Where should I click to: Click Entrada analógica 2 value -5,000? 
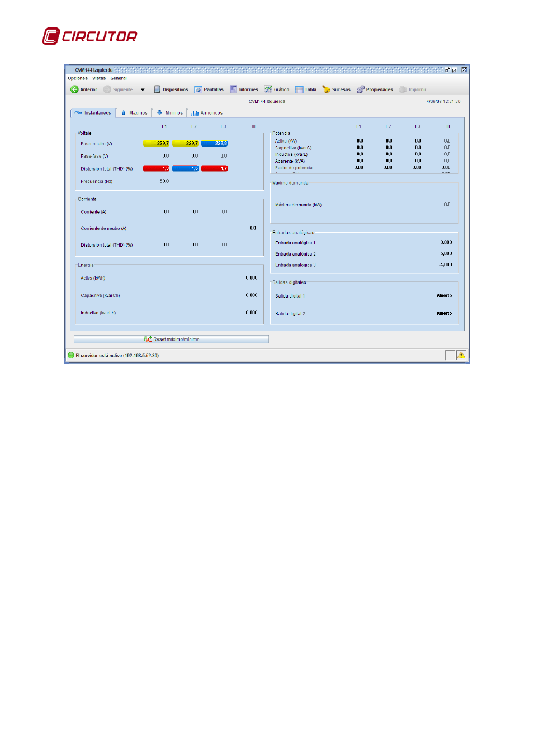(x=446, y=254)
